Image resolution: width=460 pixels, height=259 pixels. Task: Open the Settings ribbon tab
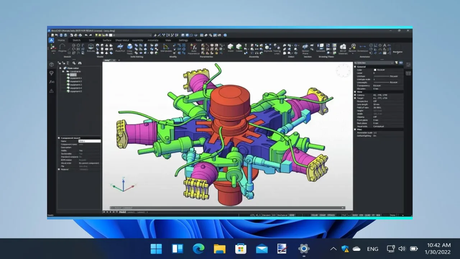click(x=183, y=40)
